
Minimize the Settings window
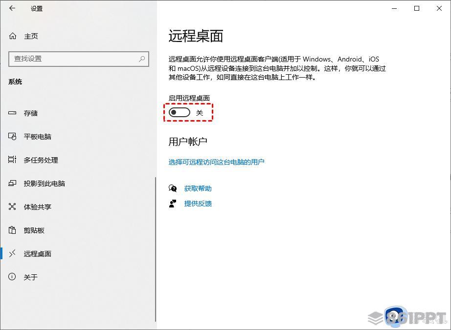pyautogui.click(x=394, y=8)
